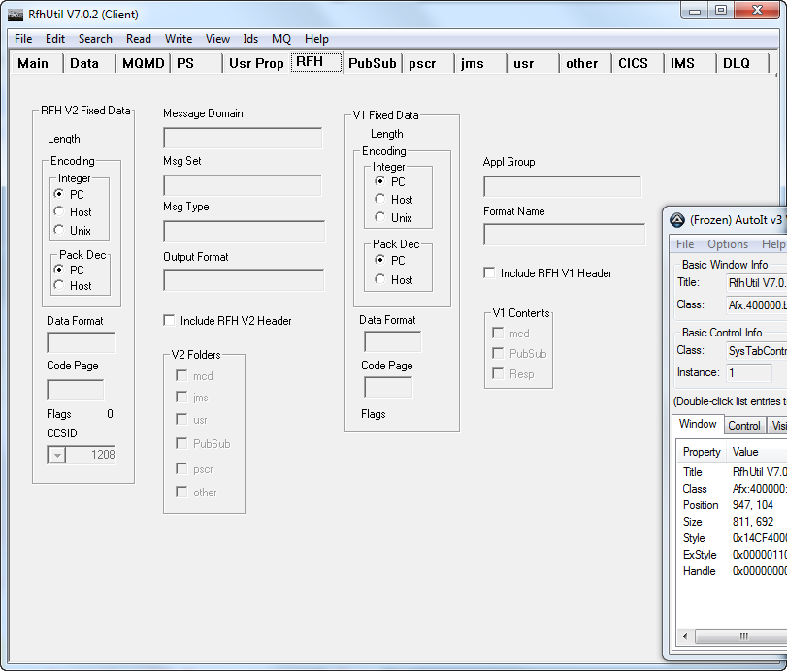Select Host under V1 Pack Dec
Screen dimensions: 787x671
point(380,279)
